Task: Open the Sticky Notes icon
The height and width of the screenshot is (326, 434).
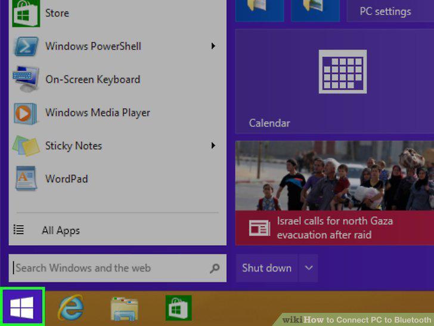Action: point(26,146)
